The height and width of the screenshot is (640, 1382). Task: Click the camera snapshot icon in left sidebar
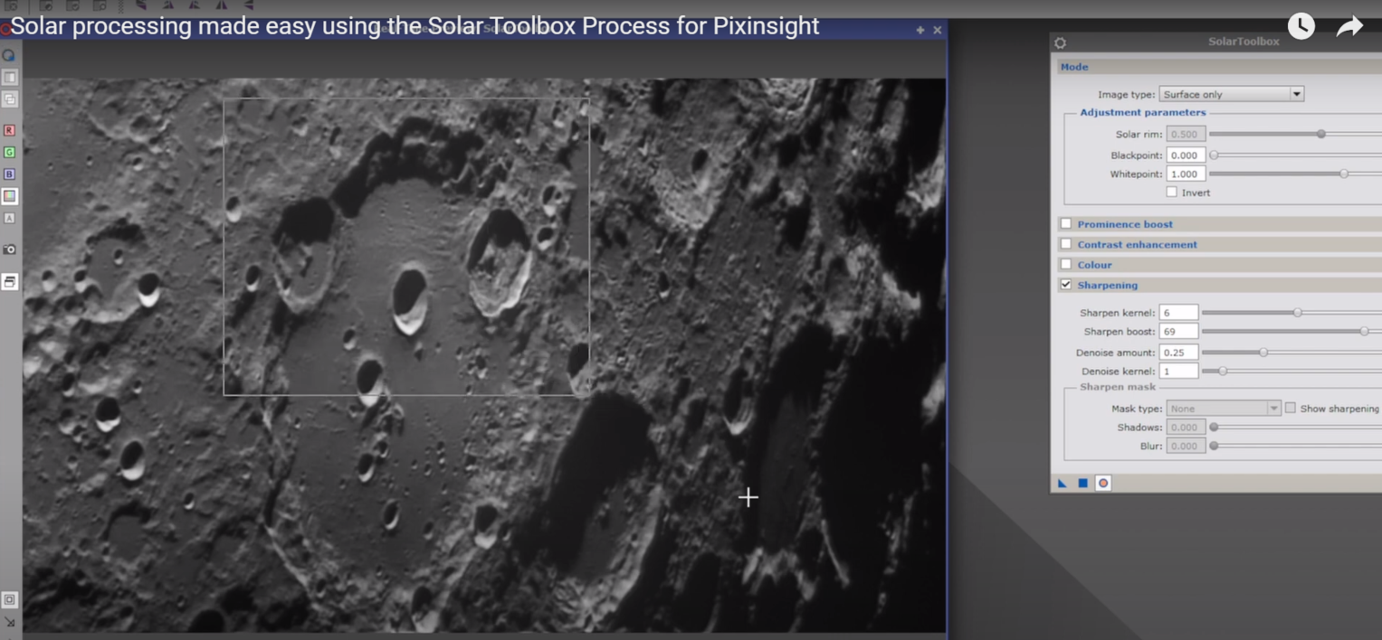pos(9,249)
